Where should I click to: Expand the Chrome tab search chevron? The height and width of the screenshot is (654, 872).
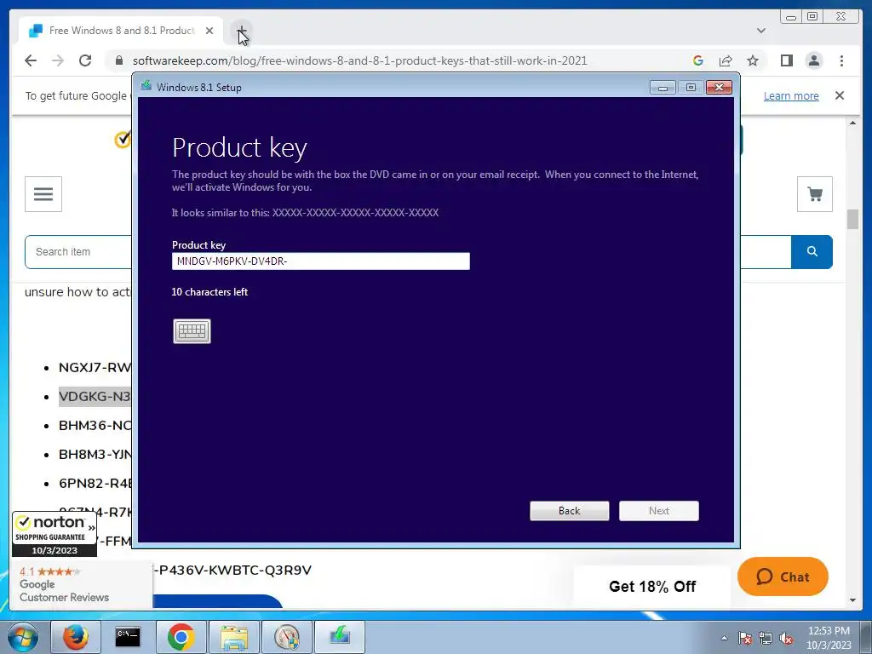760,31
